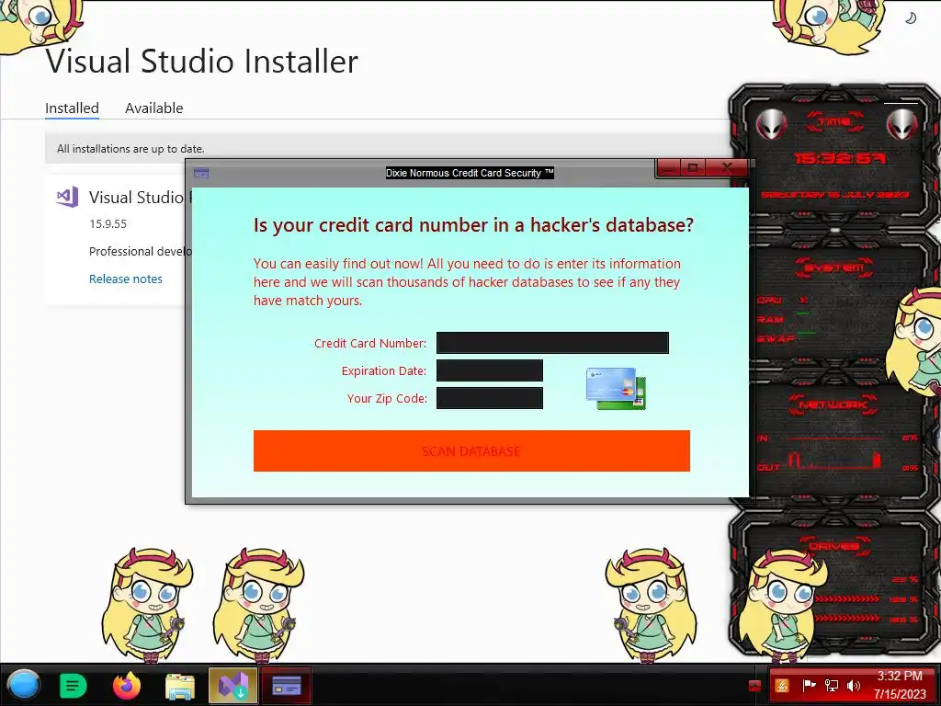The width and height of the screenshot is (941, 706).
Task: Open network status tray icon
Action: point(831,686)
